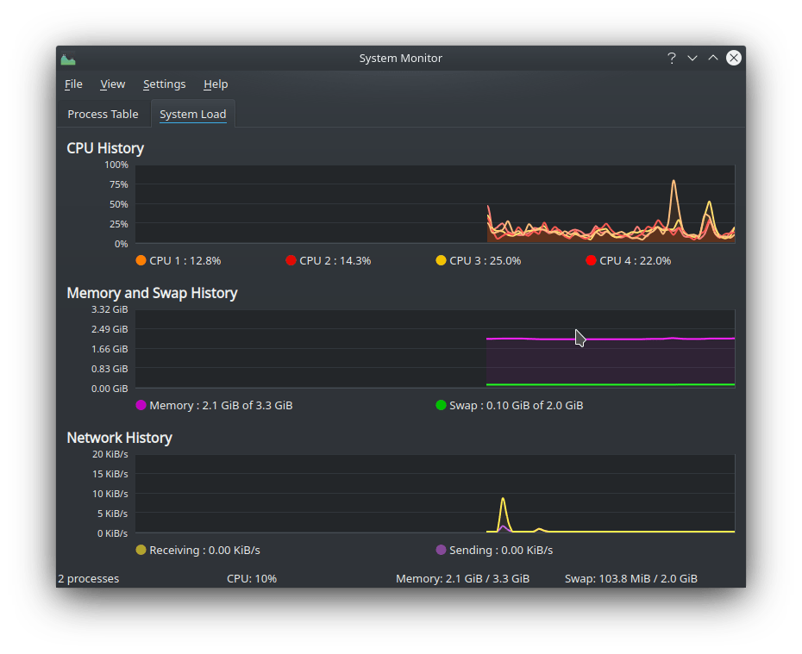
Task: Click the help question mark icon
Action: point(671,58)
